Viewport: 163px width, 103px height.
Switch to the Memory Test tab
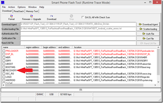pyautogui.click(x=32, y=11)
